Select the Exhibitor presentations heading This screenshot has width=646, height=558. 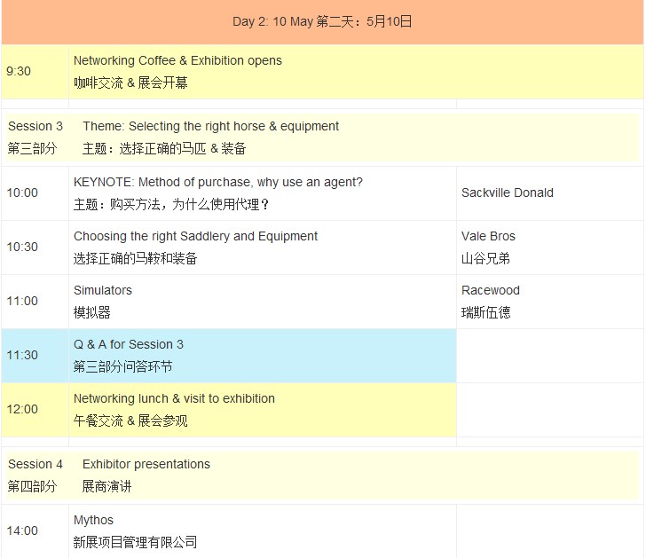coord(146,465)
